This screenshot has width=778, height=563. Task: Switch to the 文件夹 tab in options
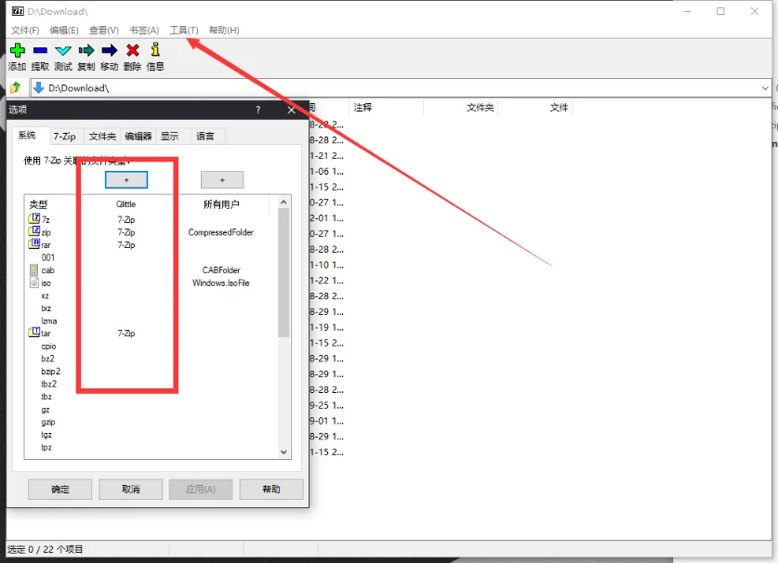click(102, 137)
